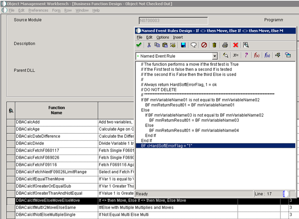This screenshot has height=219, width=299.
Task: Click the Source Module field N0700003
Action: point(173,20)
